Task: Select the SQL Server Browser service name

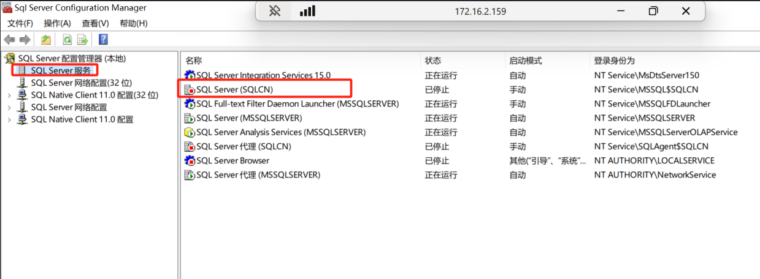Action: [232, 161]
